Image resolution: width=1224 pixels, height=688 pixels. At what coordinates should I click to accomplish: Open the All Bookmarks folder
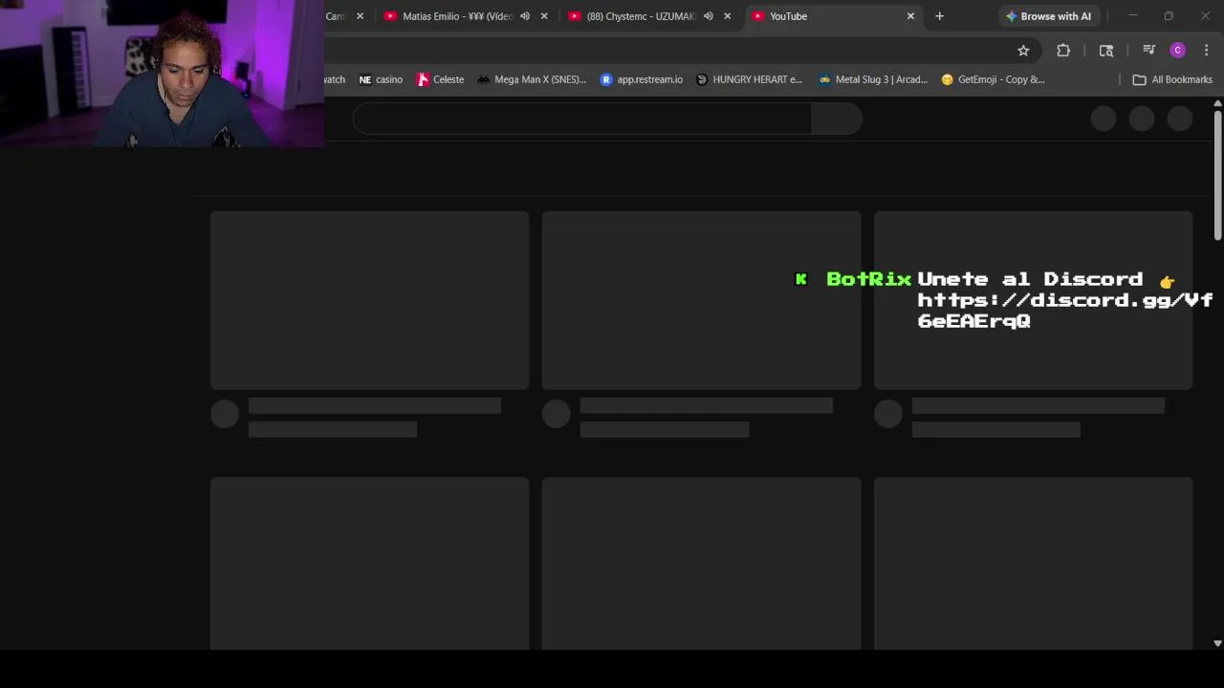point(1172,79)
